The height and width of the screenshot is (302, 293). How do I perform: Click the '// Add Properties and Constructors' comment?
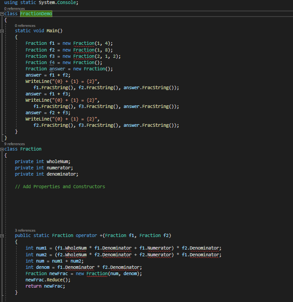(x=60, y=187)
